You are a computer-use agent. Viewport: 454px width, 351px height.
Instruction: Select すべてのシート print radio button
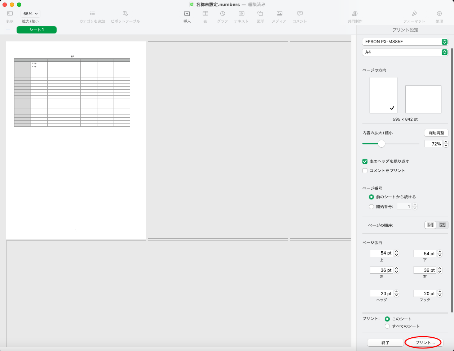[387, 326]
